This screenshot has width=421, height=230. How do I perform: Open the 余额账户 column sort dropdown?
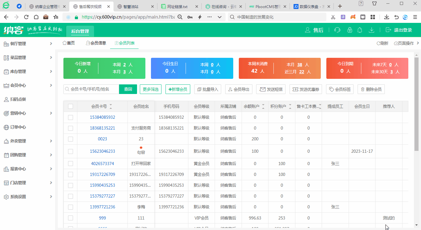(263, 106)
